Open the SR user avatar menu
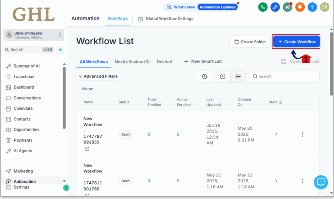The width and height of the screenshot is (334, 199). [x=325, y=7]
